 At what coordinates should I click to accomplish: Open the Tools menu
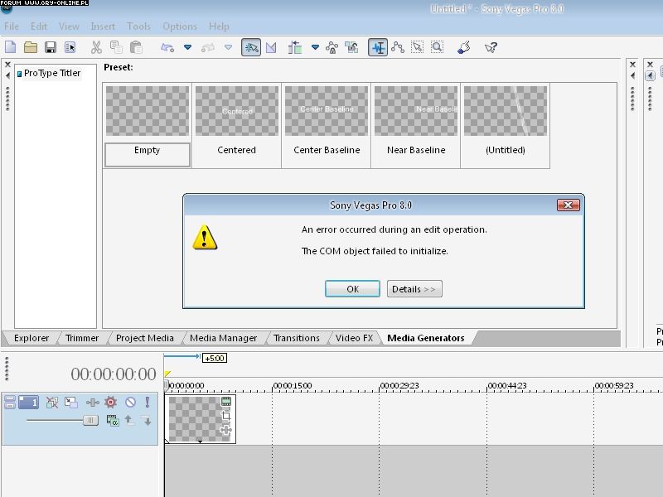point(138,27)
